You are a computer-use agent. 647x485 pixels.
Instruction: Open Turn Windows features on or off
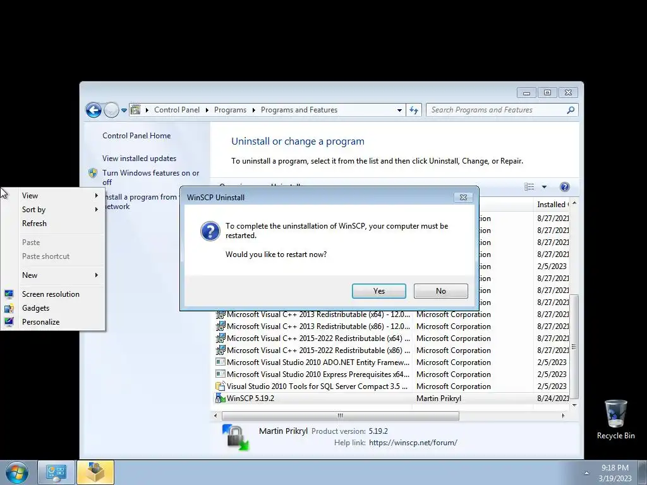(x=150, y=177)
